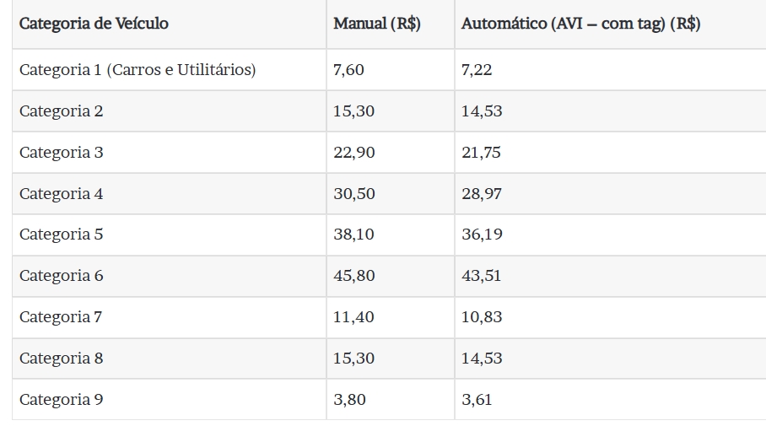This screenshot has width=766, height=426.
Task: Select manual price 11,40 cell
Action: click(x=391, y=317)
